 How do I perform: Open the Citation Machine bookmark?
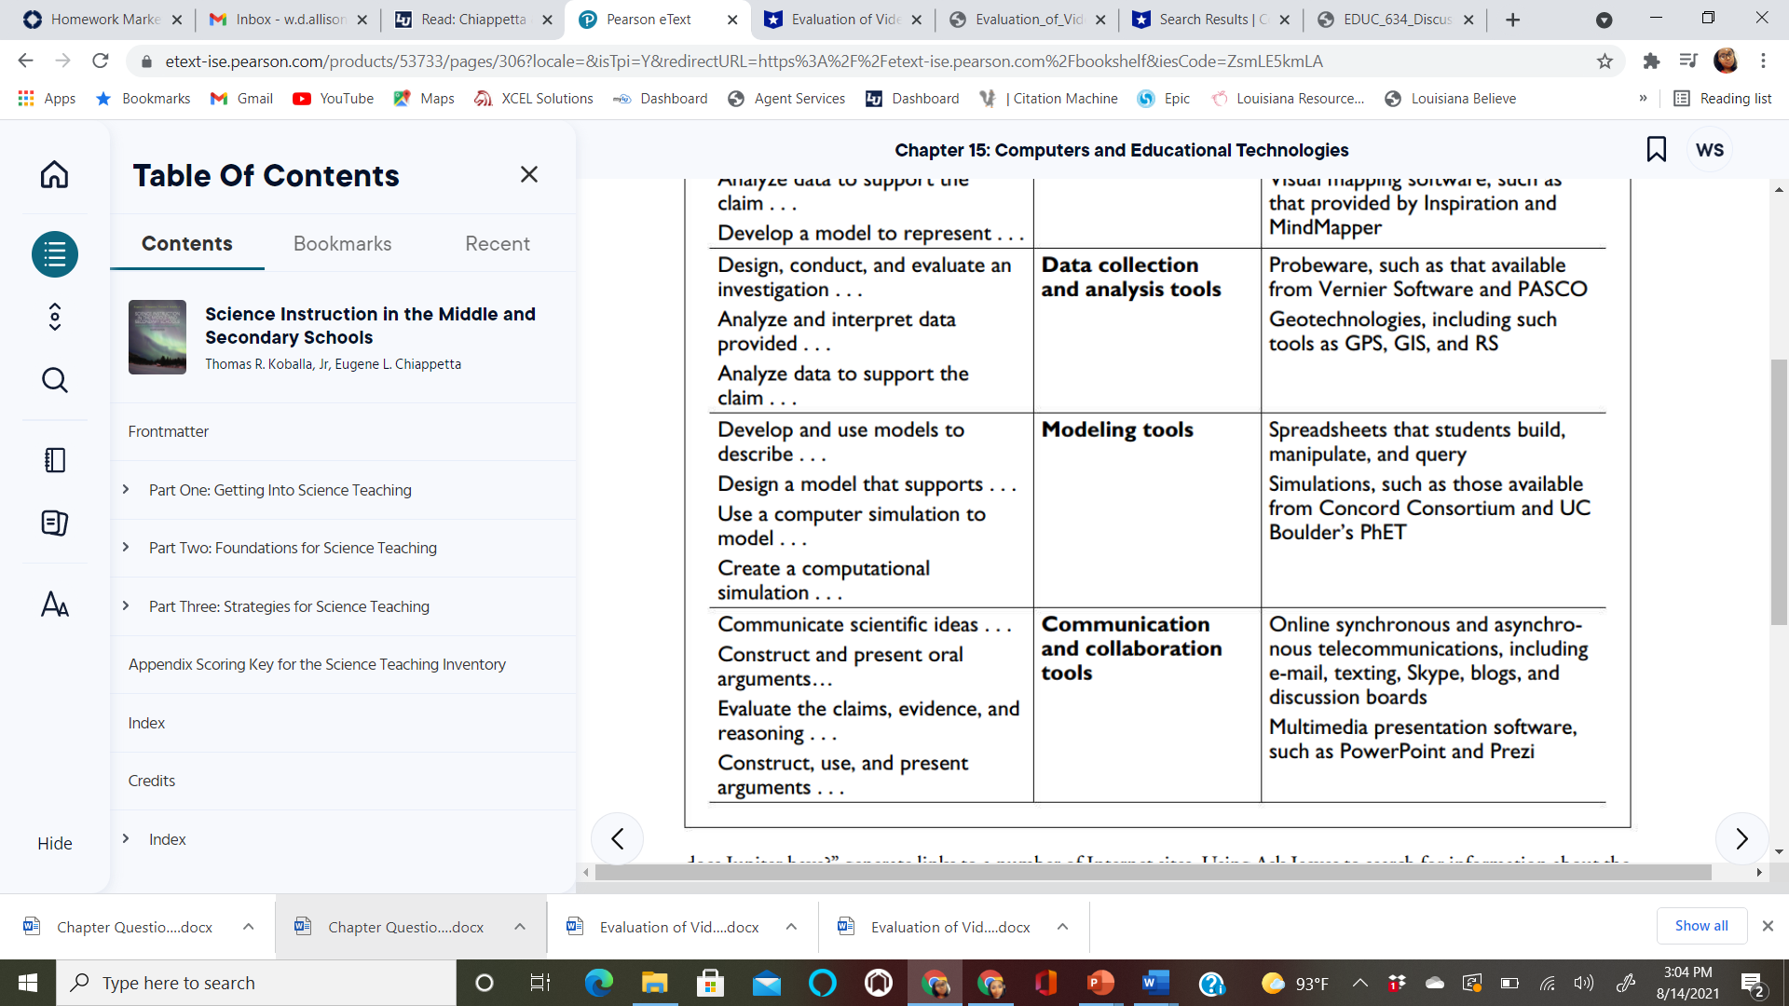(x=1047, y=99)
